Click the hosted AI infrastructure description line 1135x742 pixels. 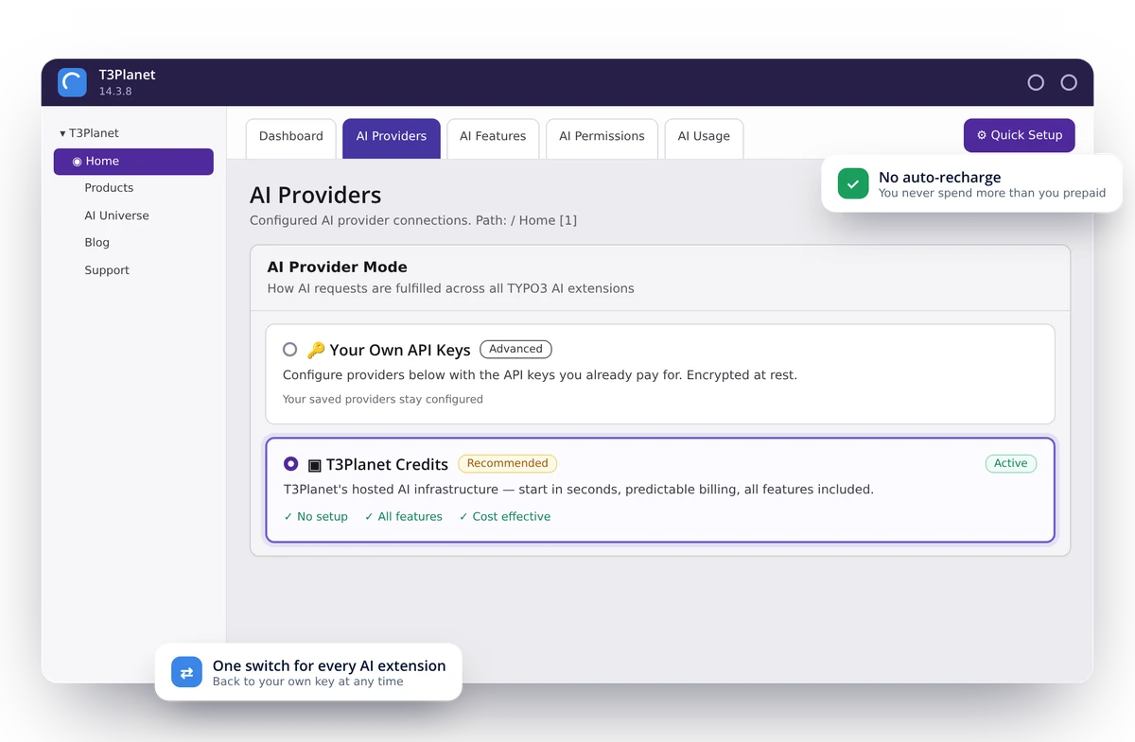point(579,490)
